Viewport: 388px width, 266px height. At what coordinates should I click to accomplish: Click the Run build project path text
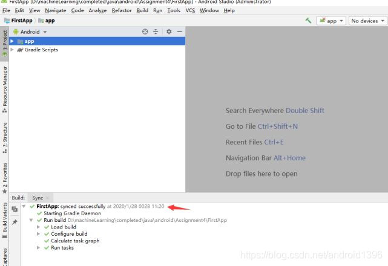(x=147, y=220)
